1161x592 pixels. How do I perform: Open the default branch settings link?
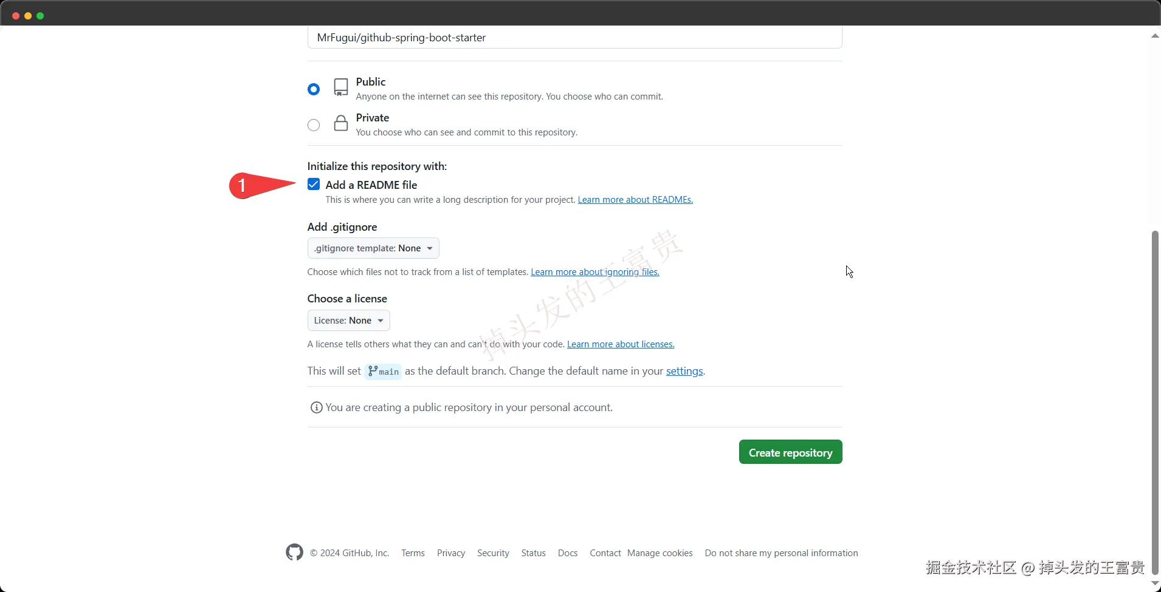(684, 371)
